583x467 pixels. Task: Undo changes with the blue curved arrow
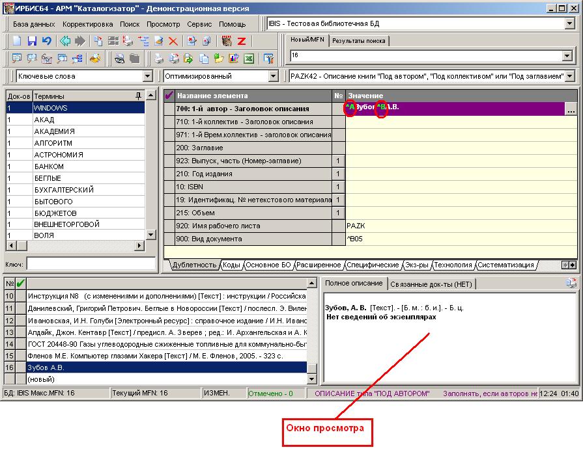point(47,40)
